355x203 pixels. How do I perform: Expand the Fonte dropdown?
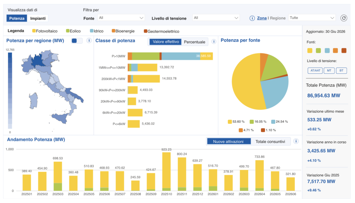(x=121, y=18)
